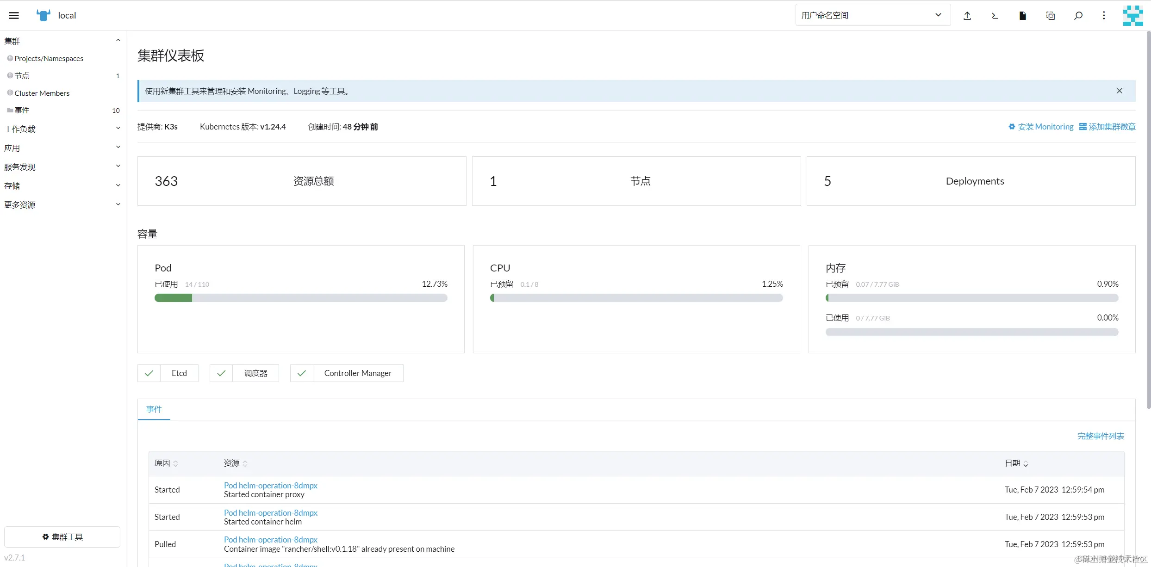Open the kubectl shell terminal icon
Screen dimensions: 1151x567
pyautogui.click(x=995, y=16)
